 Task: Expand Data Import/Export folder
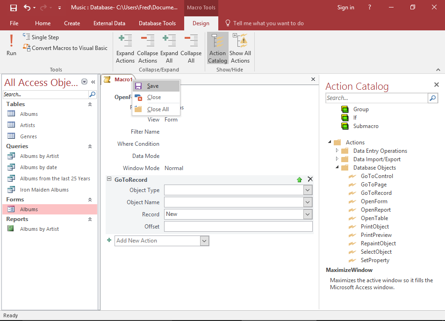click(337, 159)
